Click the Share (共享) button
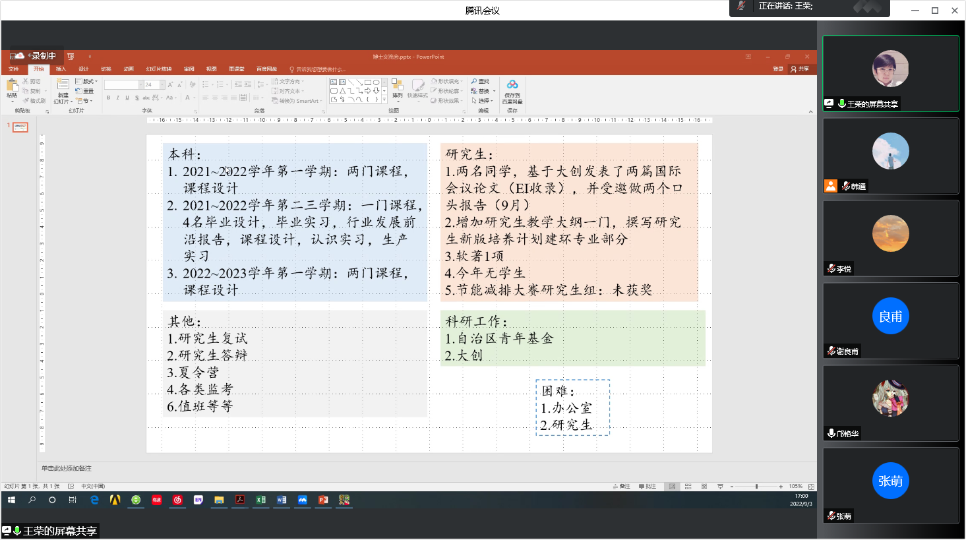The height and width of the screenshot is (540, 966). point(800,69)
